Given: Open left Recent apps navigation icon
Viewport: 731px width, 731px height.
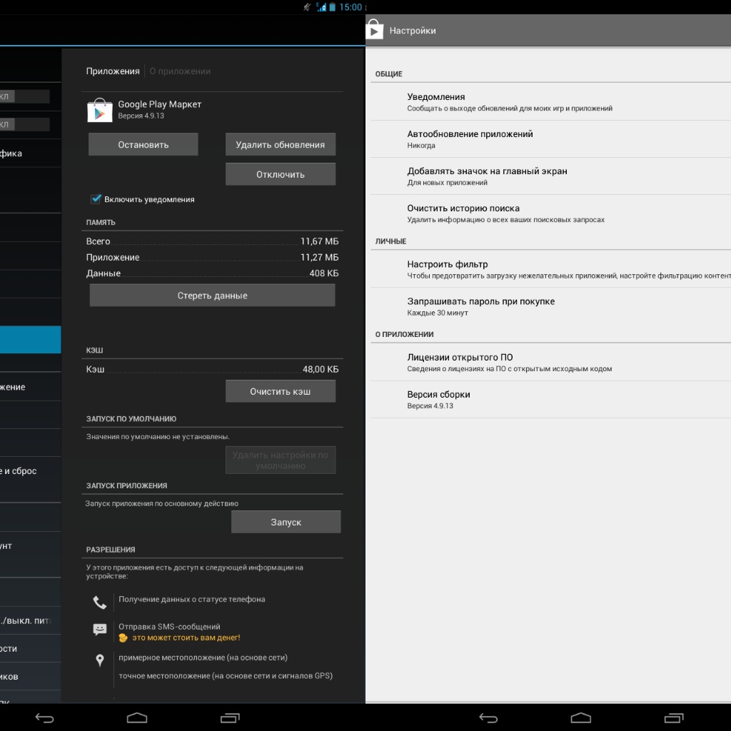Looking at the screenshot, I should pos(230,717).
